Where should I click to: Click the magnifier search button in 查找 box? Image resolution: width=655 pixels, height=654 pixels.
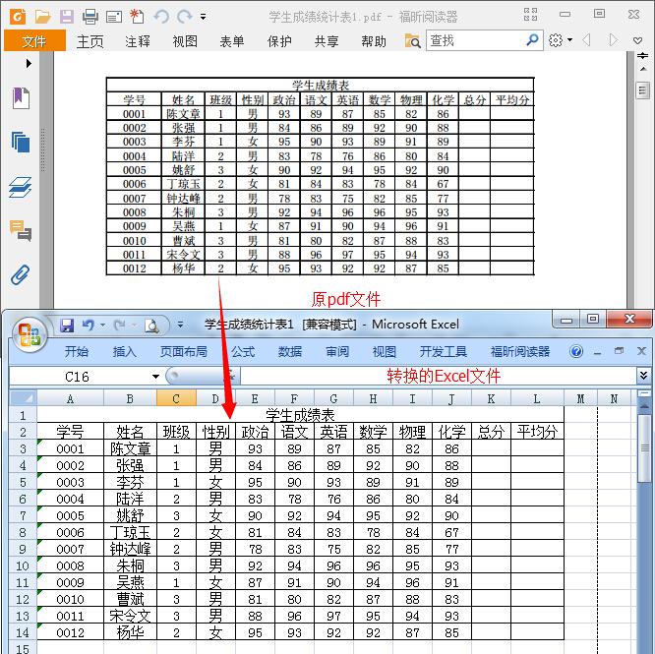(532, 40)
